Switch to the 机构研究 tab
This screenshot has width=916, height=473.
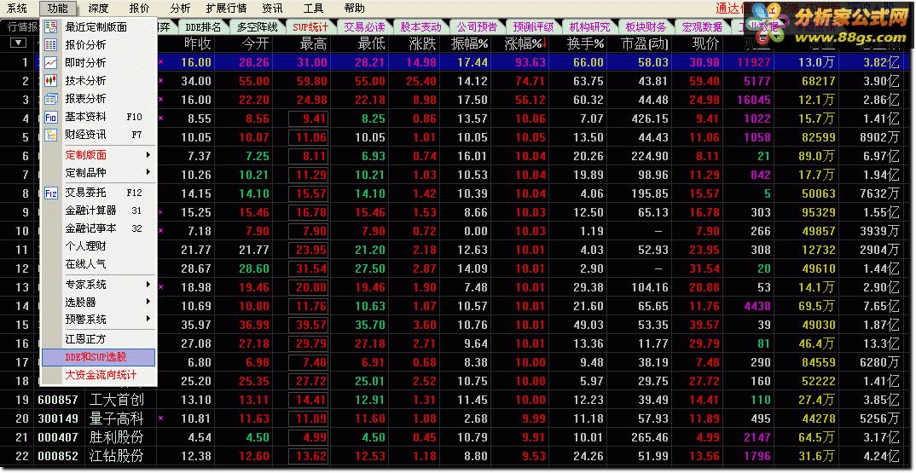[x=589, y=27]
